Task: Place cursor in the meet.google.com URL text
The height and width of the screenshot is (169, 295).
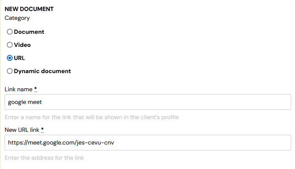Action: pos(61,142)
